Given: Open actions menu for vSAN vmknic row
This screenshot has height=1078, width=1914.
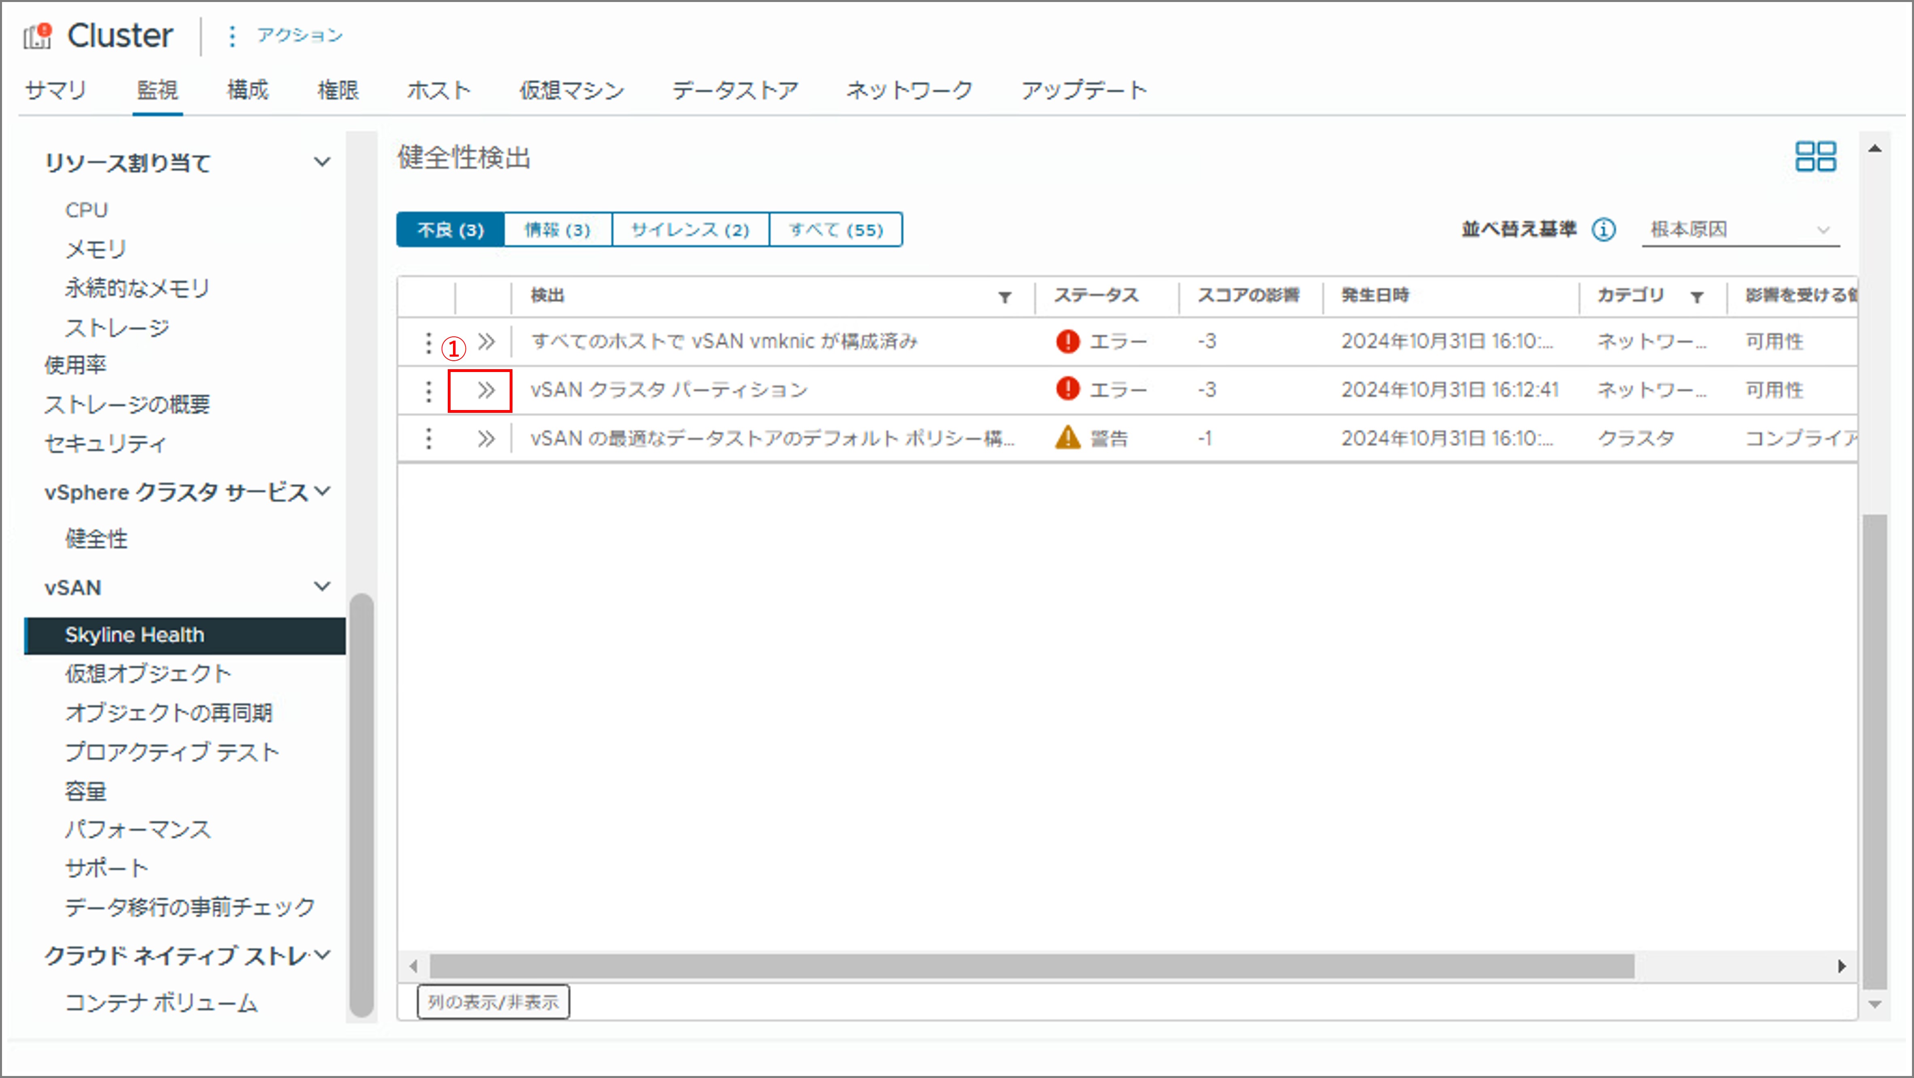Looking at the screenshot, I should 428,342.
